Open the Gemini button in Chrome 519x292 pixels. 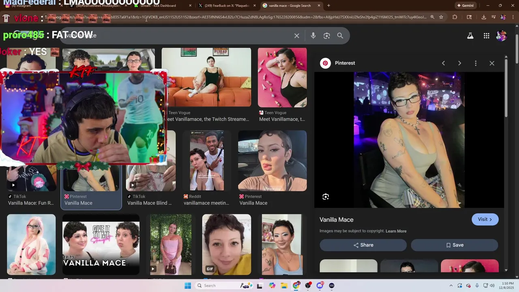tap(465, 6)
